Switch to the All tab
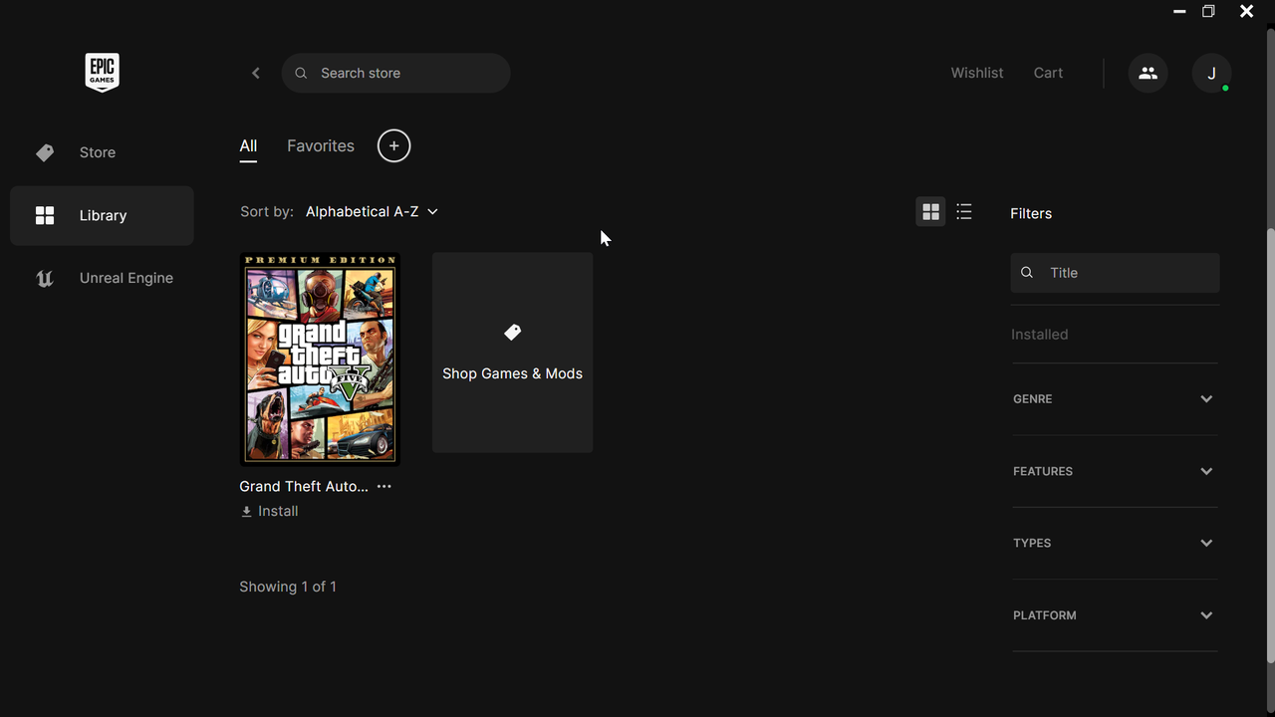Image resolution: width=1275 pixels, height=717 pixels. tap(248, 146)
